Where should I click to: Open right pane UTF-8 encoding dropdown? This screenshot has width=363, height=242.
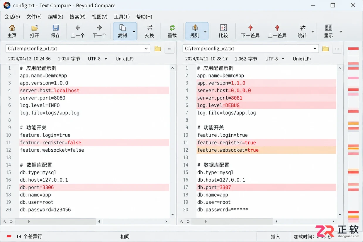click(x=275, y=59)
